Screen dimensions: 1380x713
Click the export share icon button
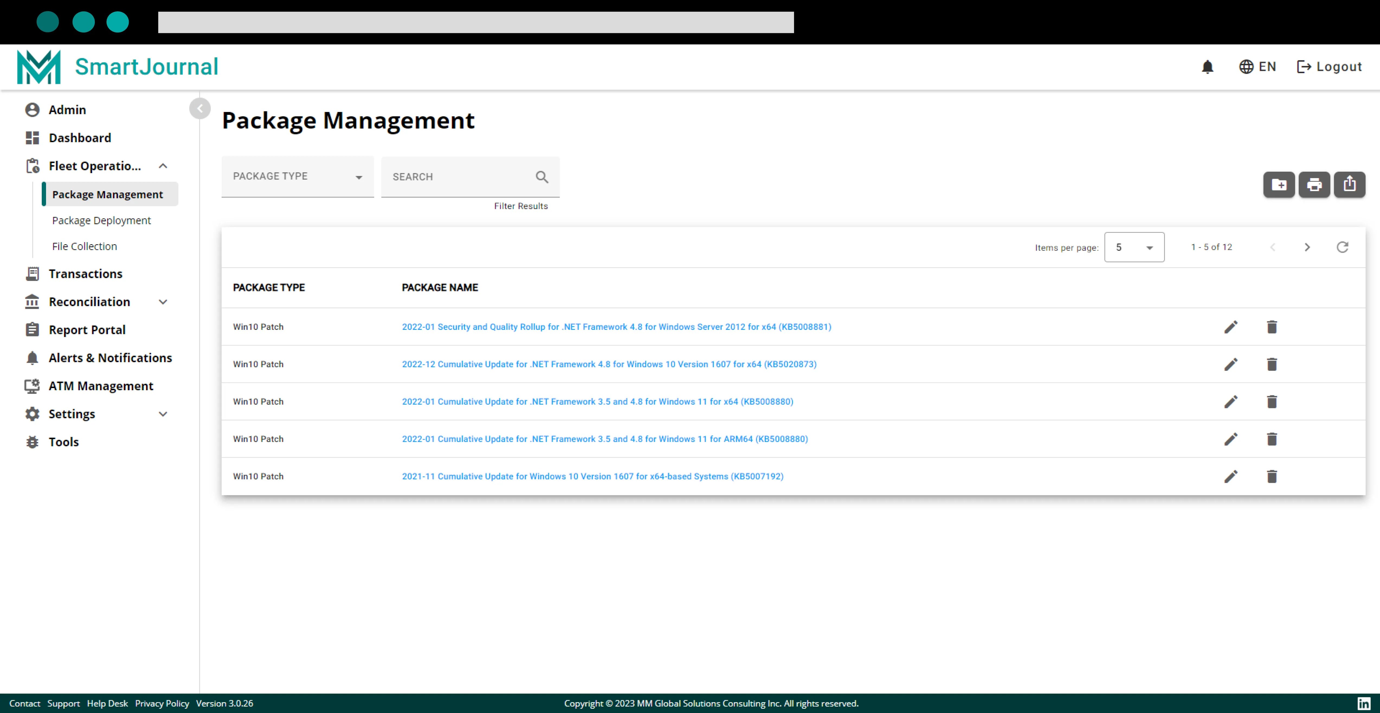pyautogui.click(x=1349, y=185)
